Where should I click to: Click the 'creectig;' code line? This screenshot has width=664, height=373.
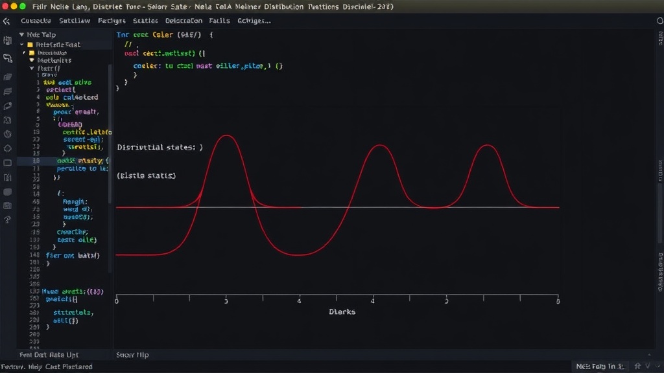coord(73,232)
